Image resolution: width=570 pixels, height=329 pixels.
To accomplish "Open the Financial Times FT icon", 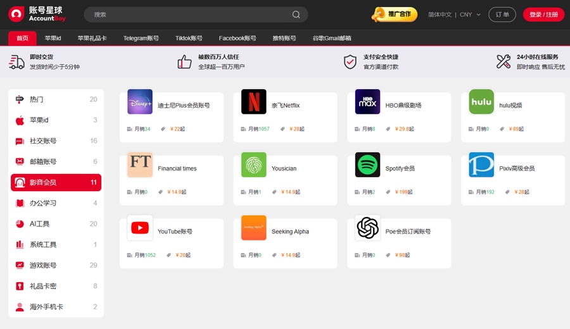I will (x=140, y=164).
